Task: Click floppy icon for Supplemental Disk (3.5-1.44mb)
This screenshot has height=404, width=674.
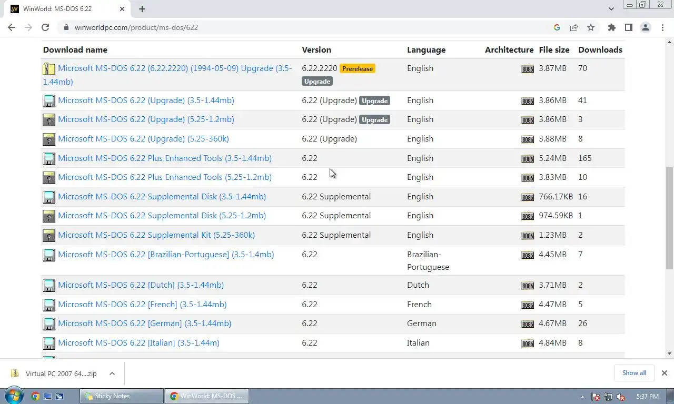Action: point(49,197)
